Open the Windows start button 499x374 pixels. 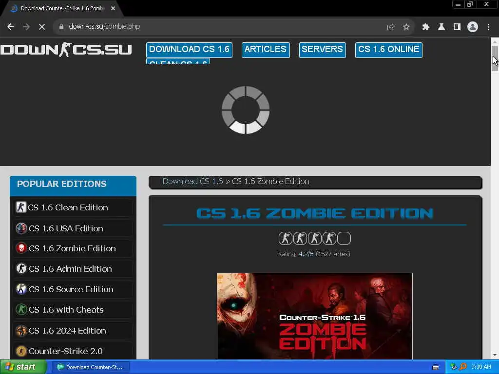pos(23,367)
